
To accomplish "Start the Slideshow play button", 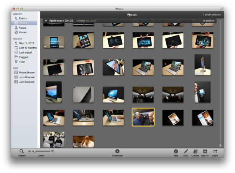I will point(117,151).
